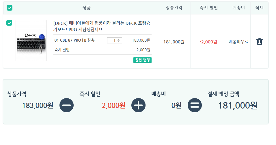The width and height of the screenshot is (276, 145).
Task: Open the Deck keyboard product thumbnail
Action: tap(31, 41)
